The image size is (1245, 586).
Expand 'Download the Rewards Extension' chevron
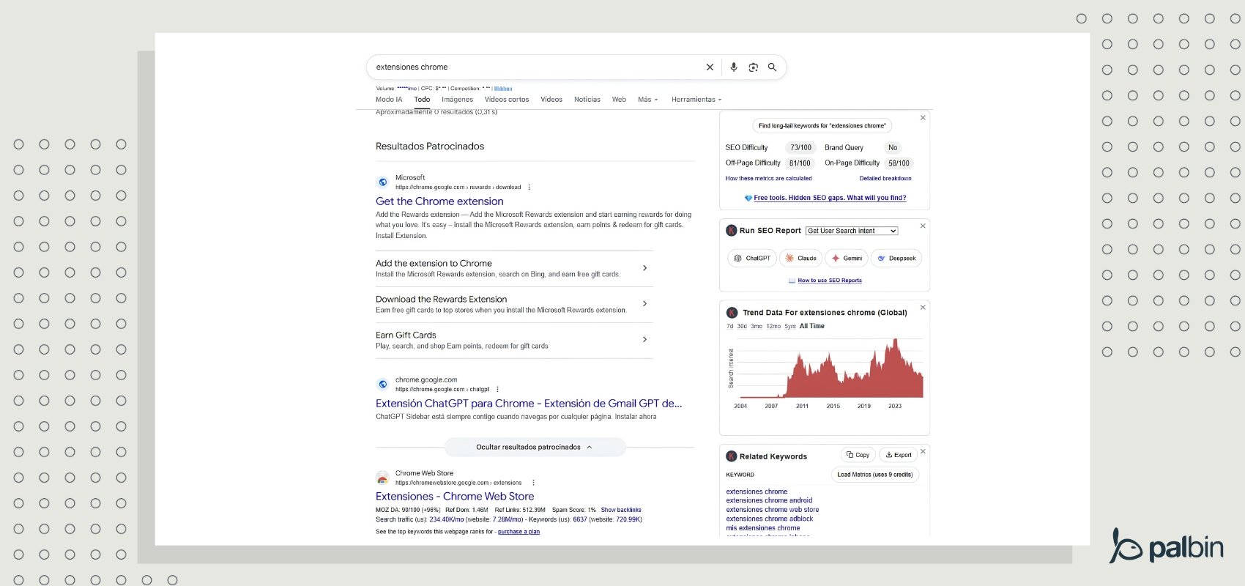click(644, 303)
